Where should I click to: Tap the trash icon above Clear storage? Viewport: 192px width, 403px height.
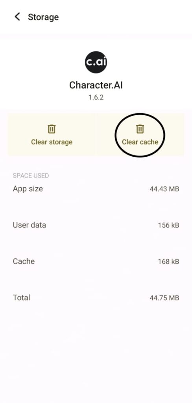point(52,129)
